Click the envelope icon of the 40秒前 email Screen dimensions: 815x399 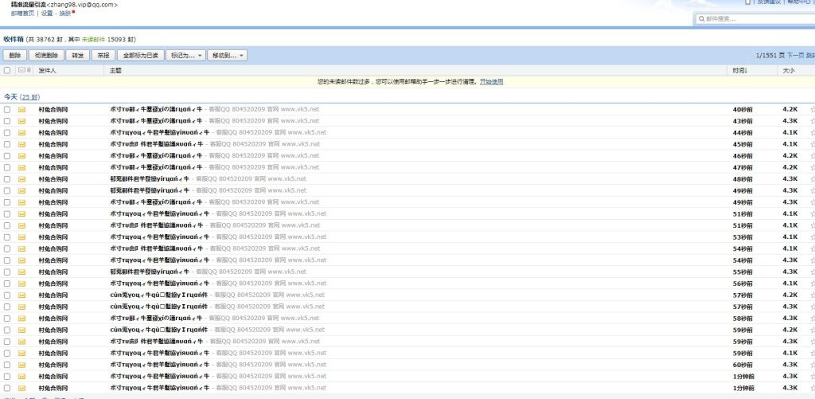pyautogui.click(x=22, y=109)
